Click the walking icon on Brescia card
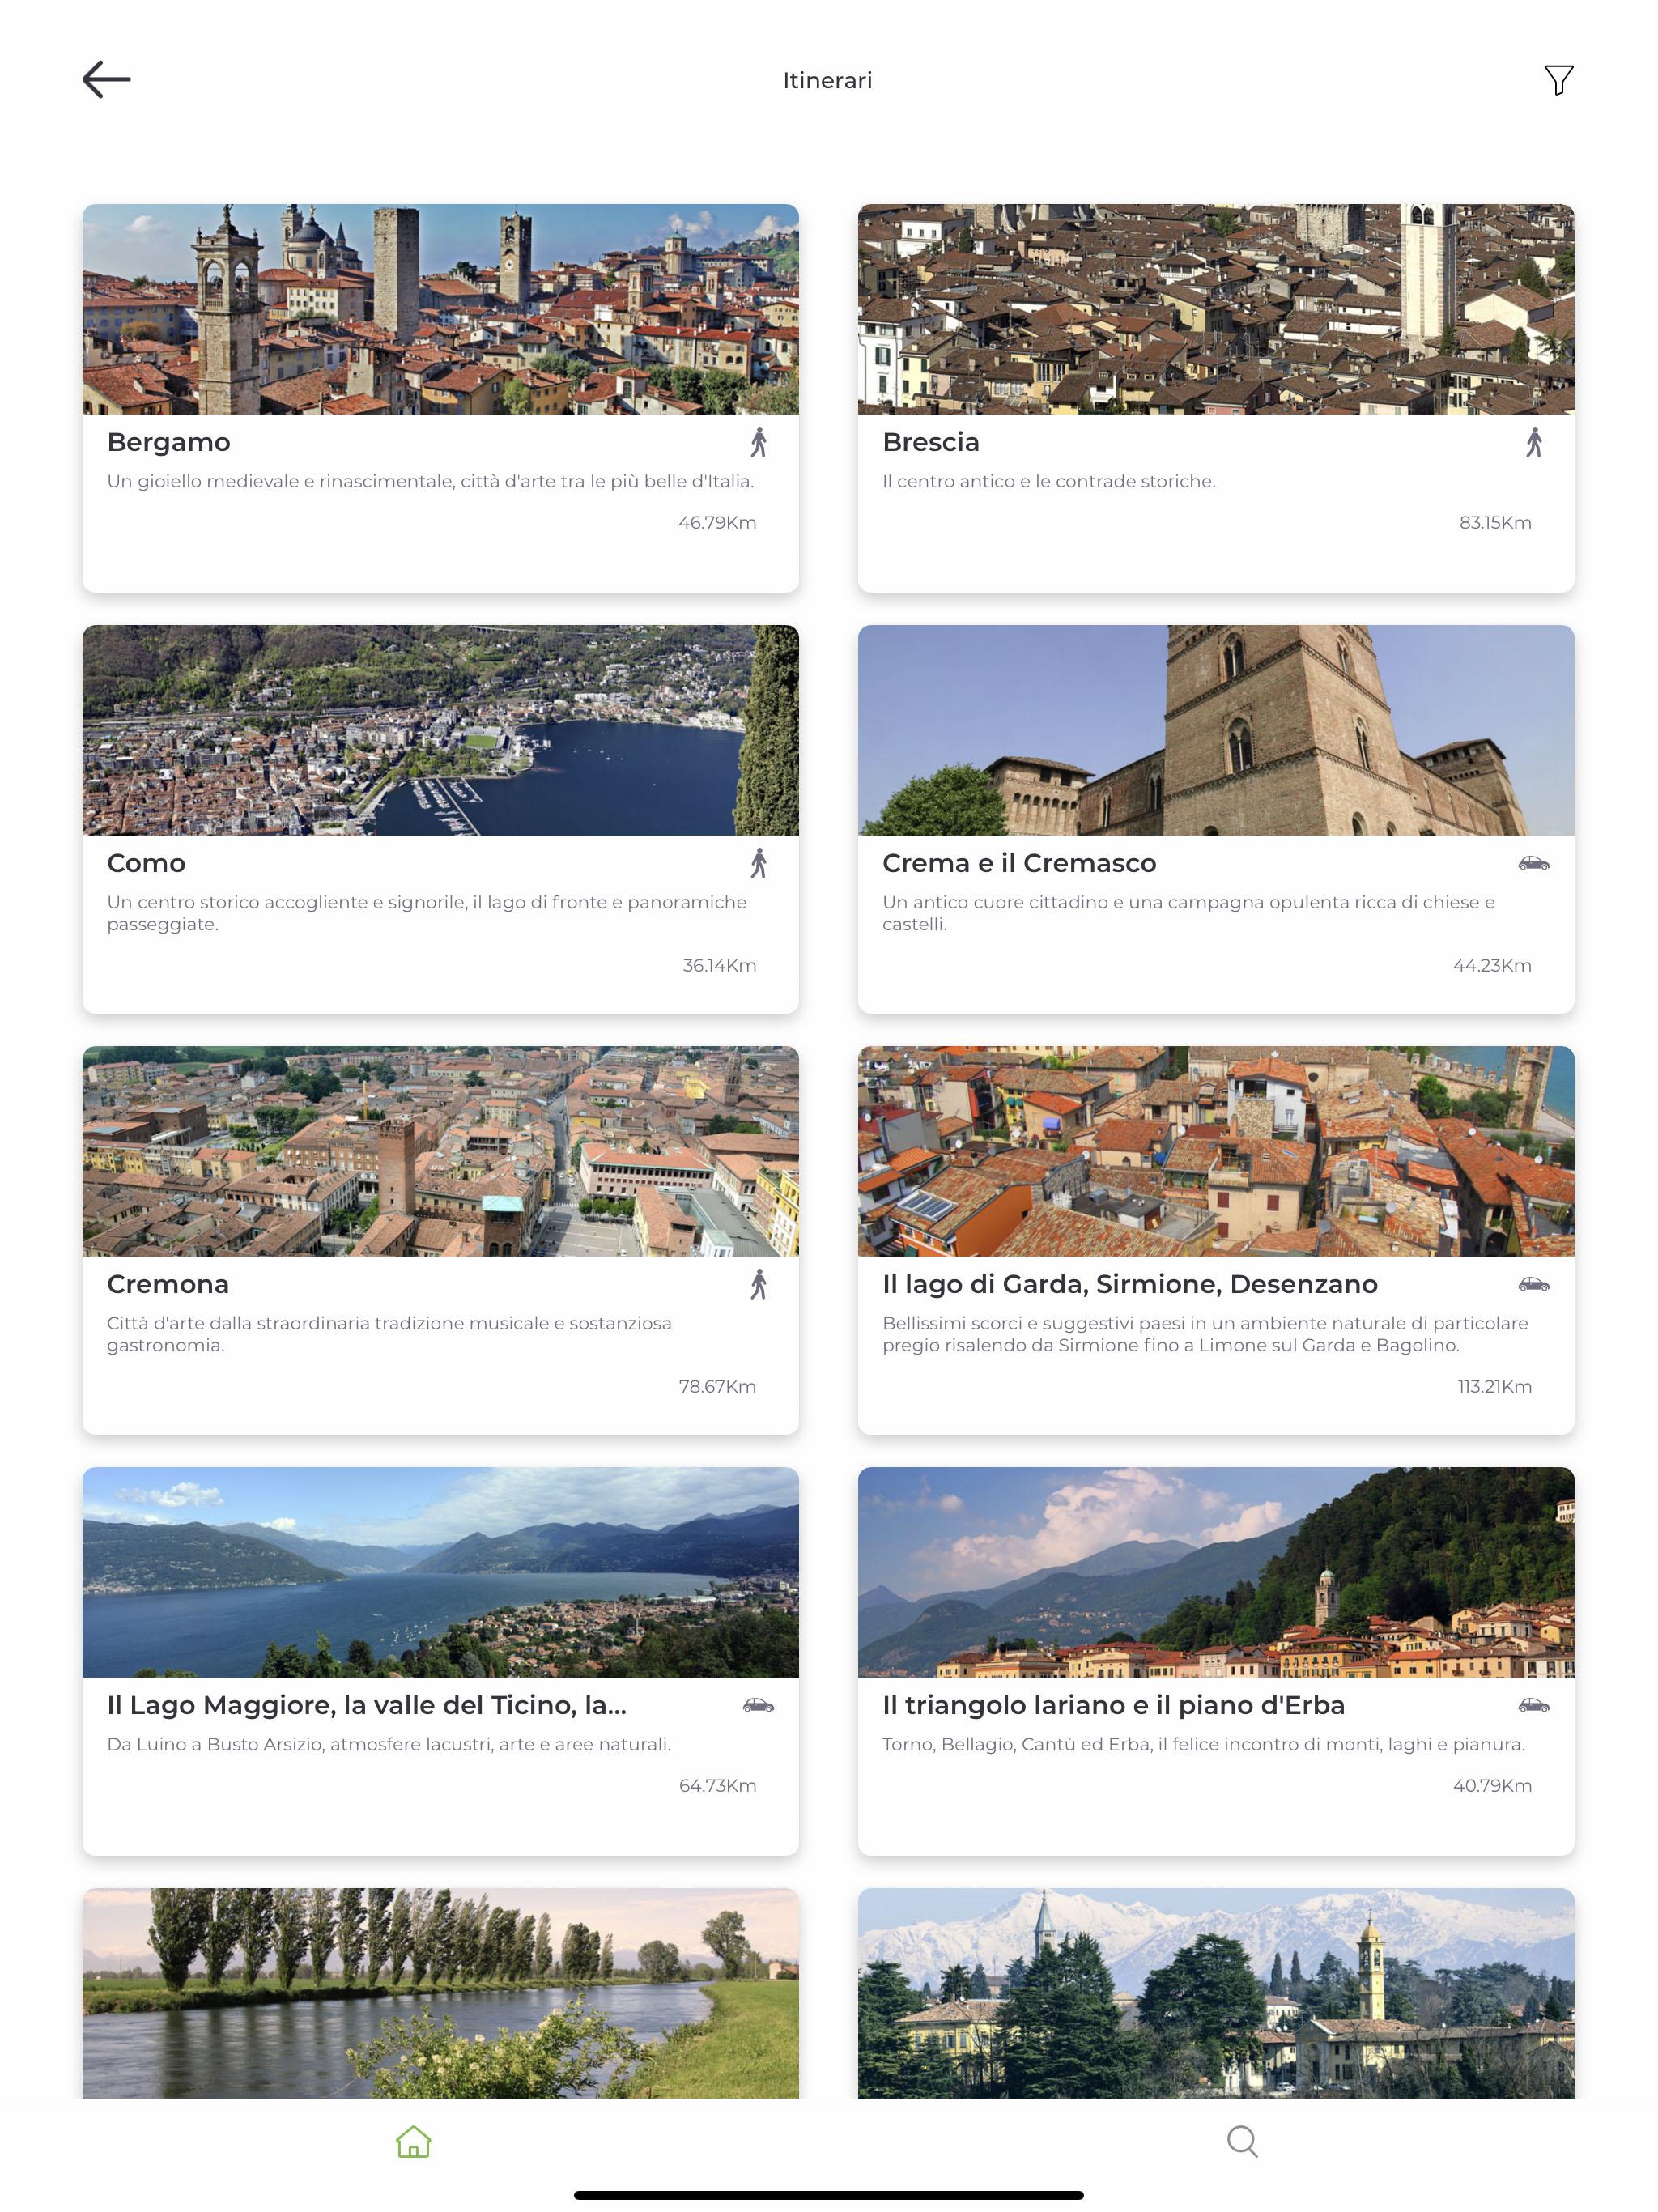This screenshot has height=2212, width=1658. click(x=1534, y=442)
